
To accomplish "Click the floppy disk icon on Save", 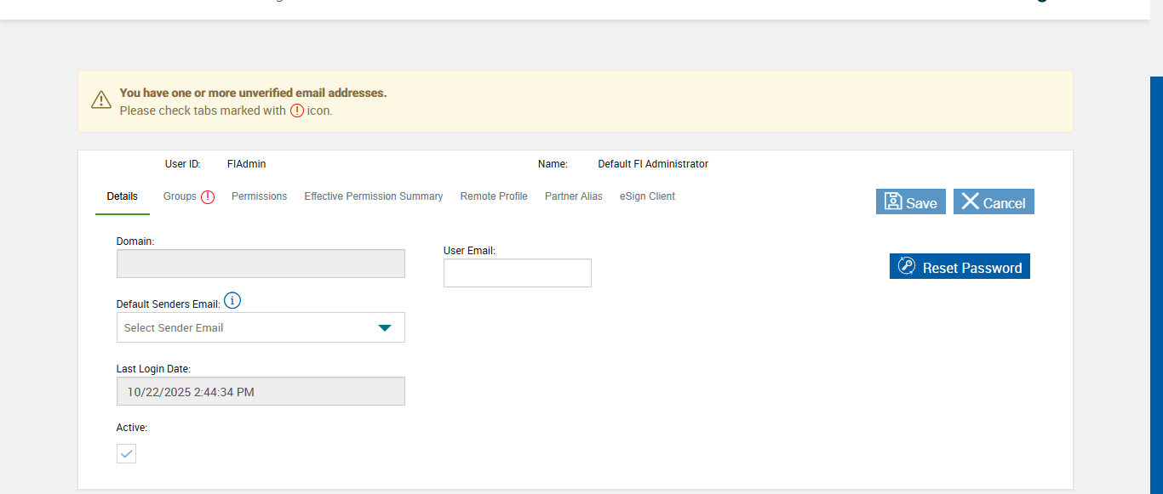I will click(x=893, y=202).
